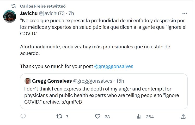Click the view count of 364
Screen dimensions: 195x125
click(x=150, y=117)
